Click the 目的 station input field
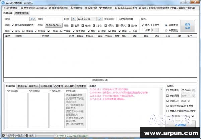Image resolution: width=201 pixels, height=139 pixels. click(x=54, y=19)
